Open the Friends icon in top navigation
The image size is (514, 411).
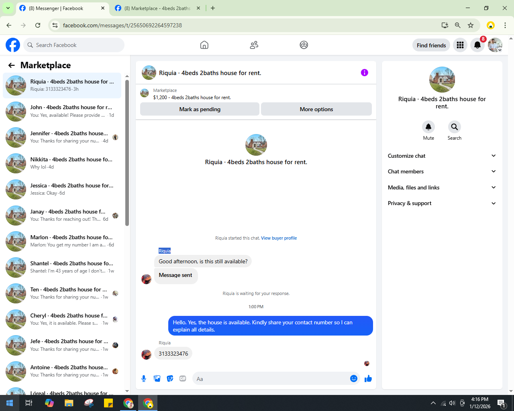pyautogui.click(x=254, y=45)
